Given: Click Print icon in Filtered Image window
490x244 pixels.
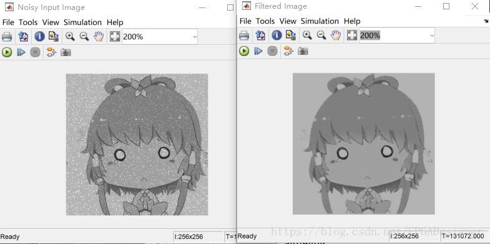Looking at the screenshot, I should 244,35.
